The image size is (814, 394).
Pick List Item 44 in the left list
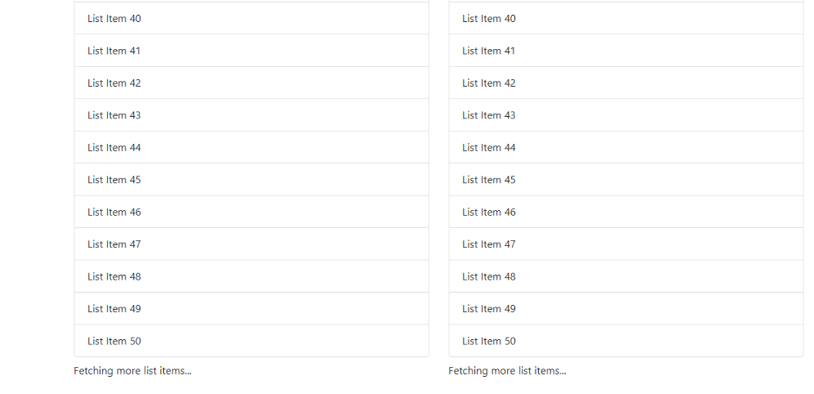tap(114, 148)
